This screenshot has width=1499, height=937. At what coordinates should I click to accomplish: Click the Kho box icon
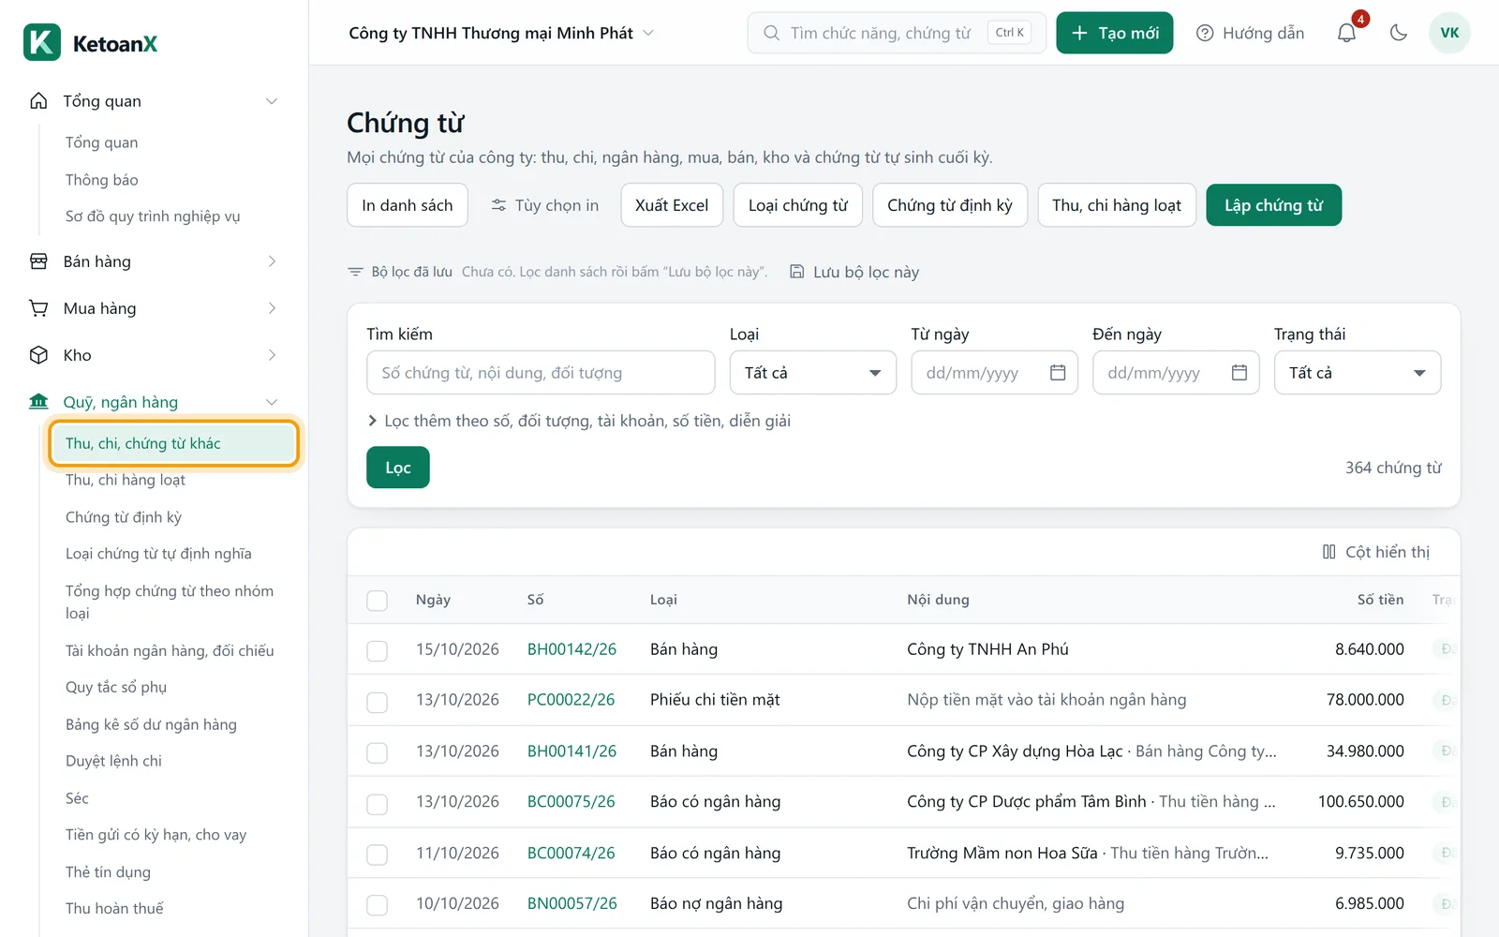[x=38, y=355]
